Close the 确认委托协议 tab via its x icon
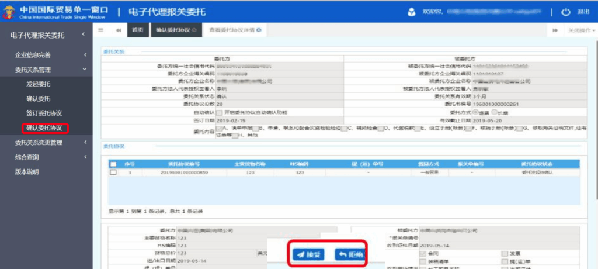This screenshot has height=269, width=598. [x=195, y=30]
